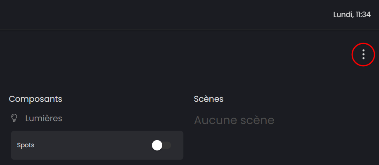
Task: Expand the Composants section heading
Action: pos(36,99)
